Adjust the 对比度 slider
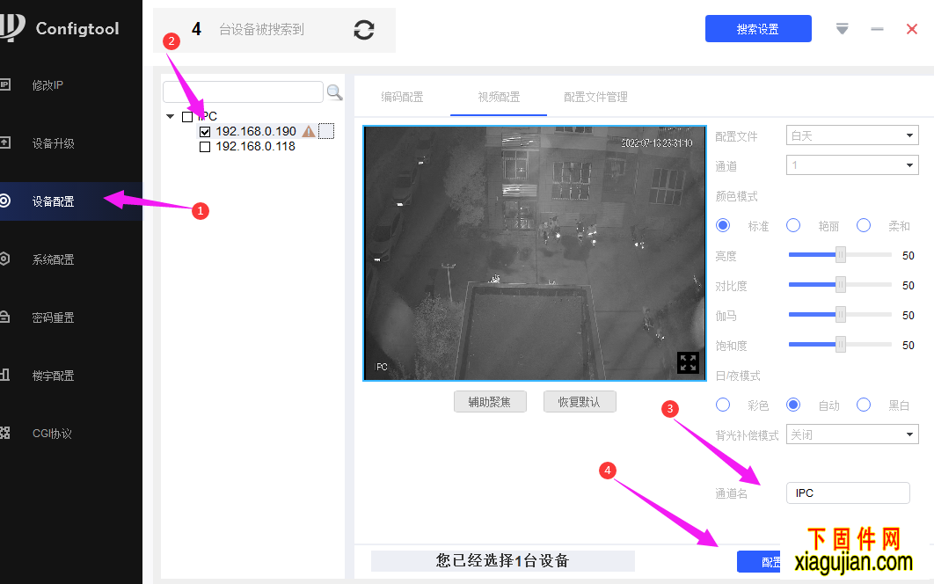934x584 pixels. (840, 285)
